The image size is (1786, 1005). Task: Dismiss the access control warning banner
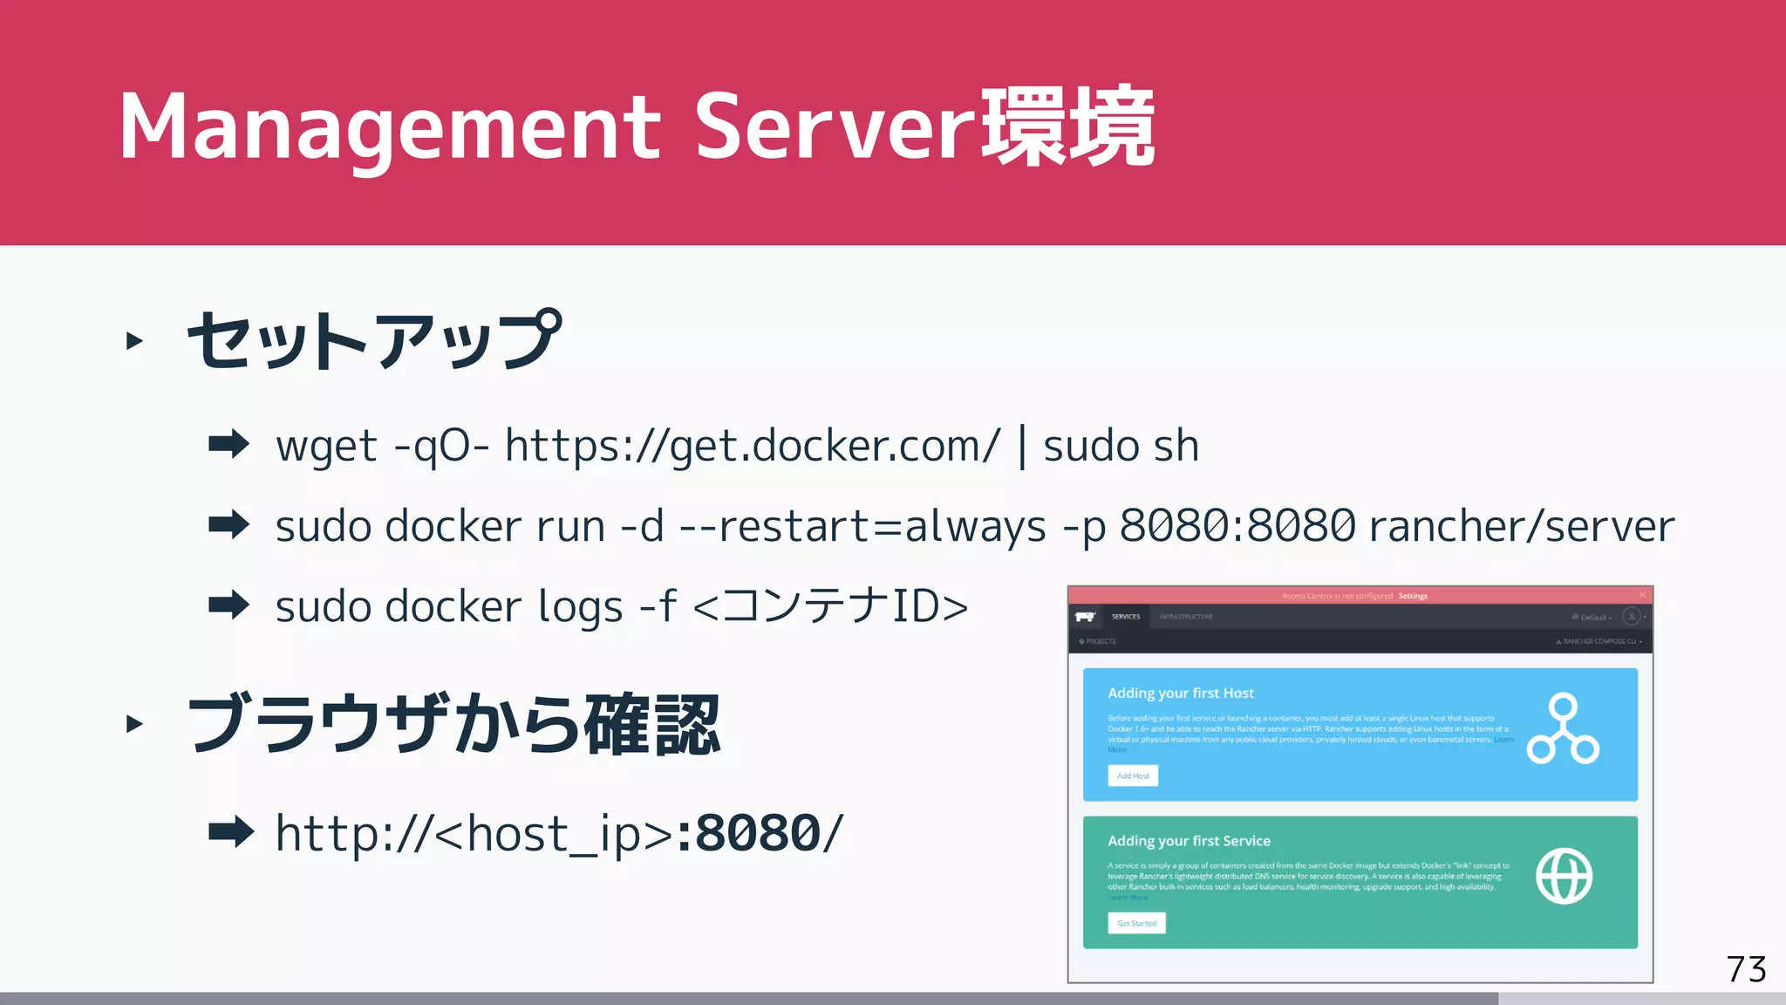(x=1642, y=595)
